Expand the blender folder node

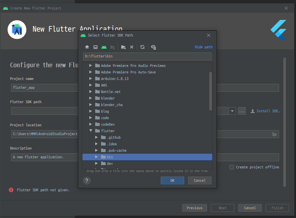[x=91, y=98]
